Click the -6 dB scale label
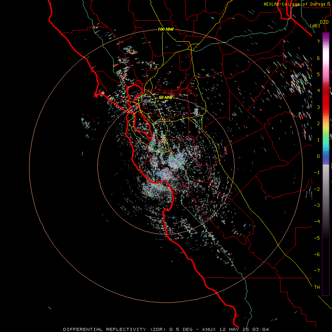Screen dimensions: 332x332 [x=317, y=255]
